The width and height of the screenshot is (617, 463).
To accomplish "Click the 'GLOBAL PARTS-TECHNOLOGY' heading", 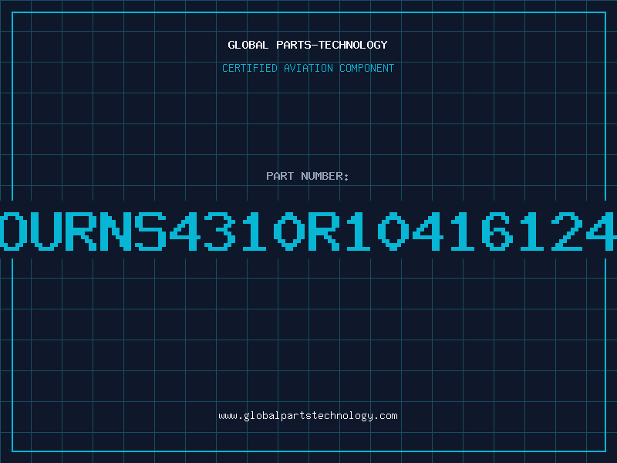I will point(308,45).
